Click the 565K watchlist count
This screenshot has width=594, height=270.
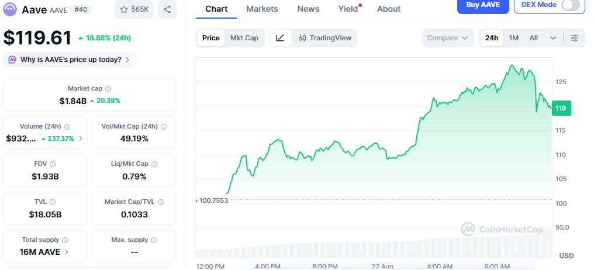[140, 9]
